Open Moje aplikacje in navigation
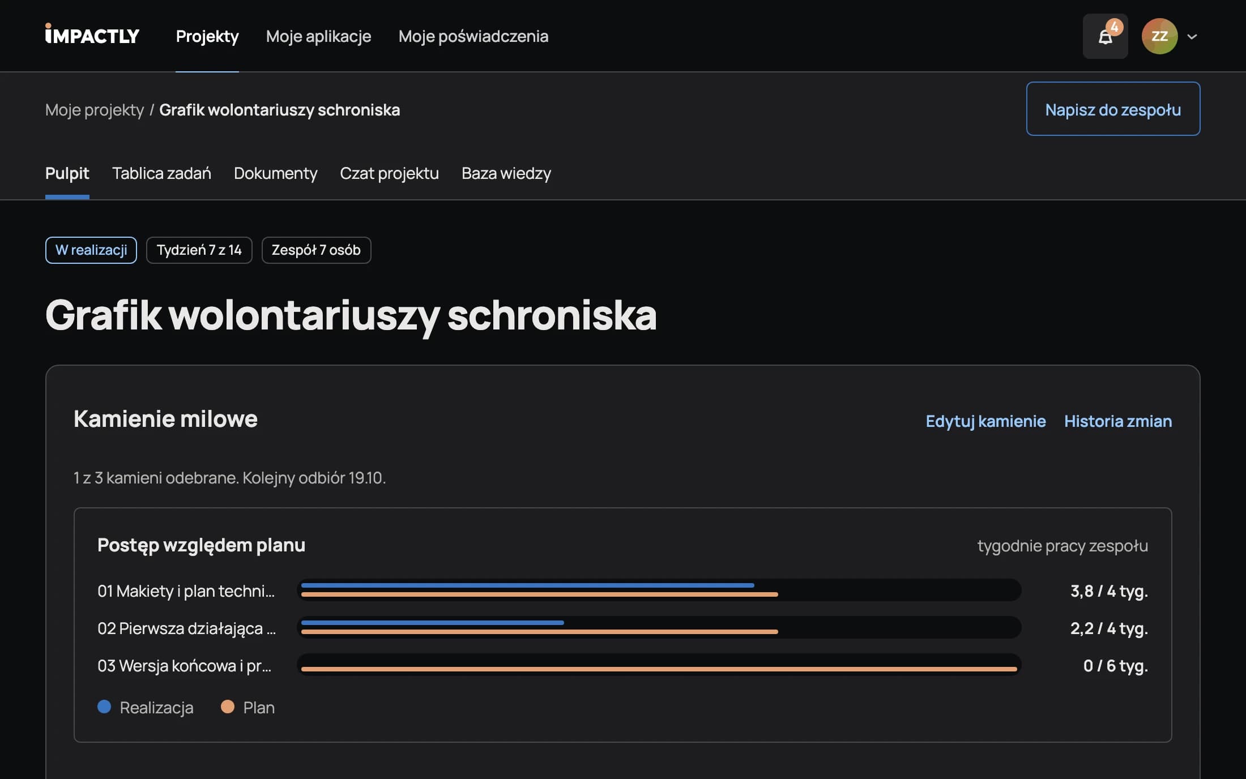 pos(318,36)
